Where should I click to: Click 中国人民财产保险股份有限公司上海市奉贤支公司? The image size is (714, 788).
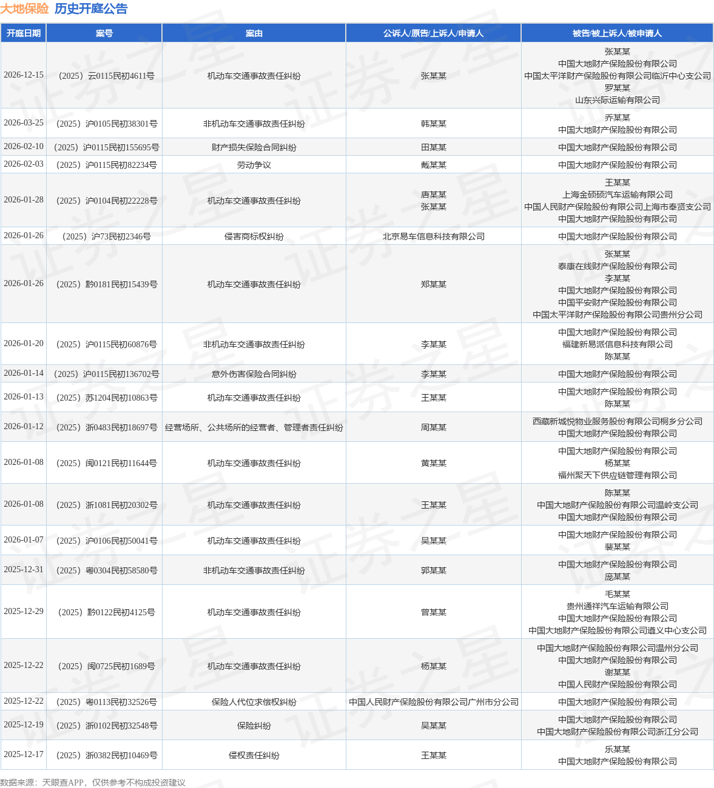(x=618, y=207)
